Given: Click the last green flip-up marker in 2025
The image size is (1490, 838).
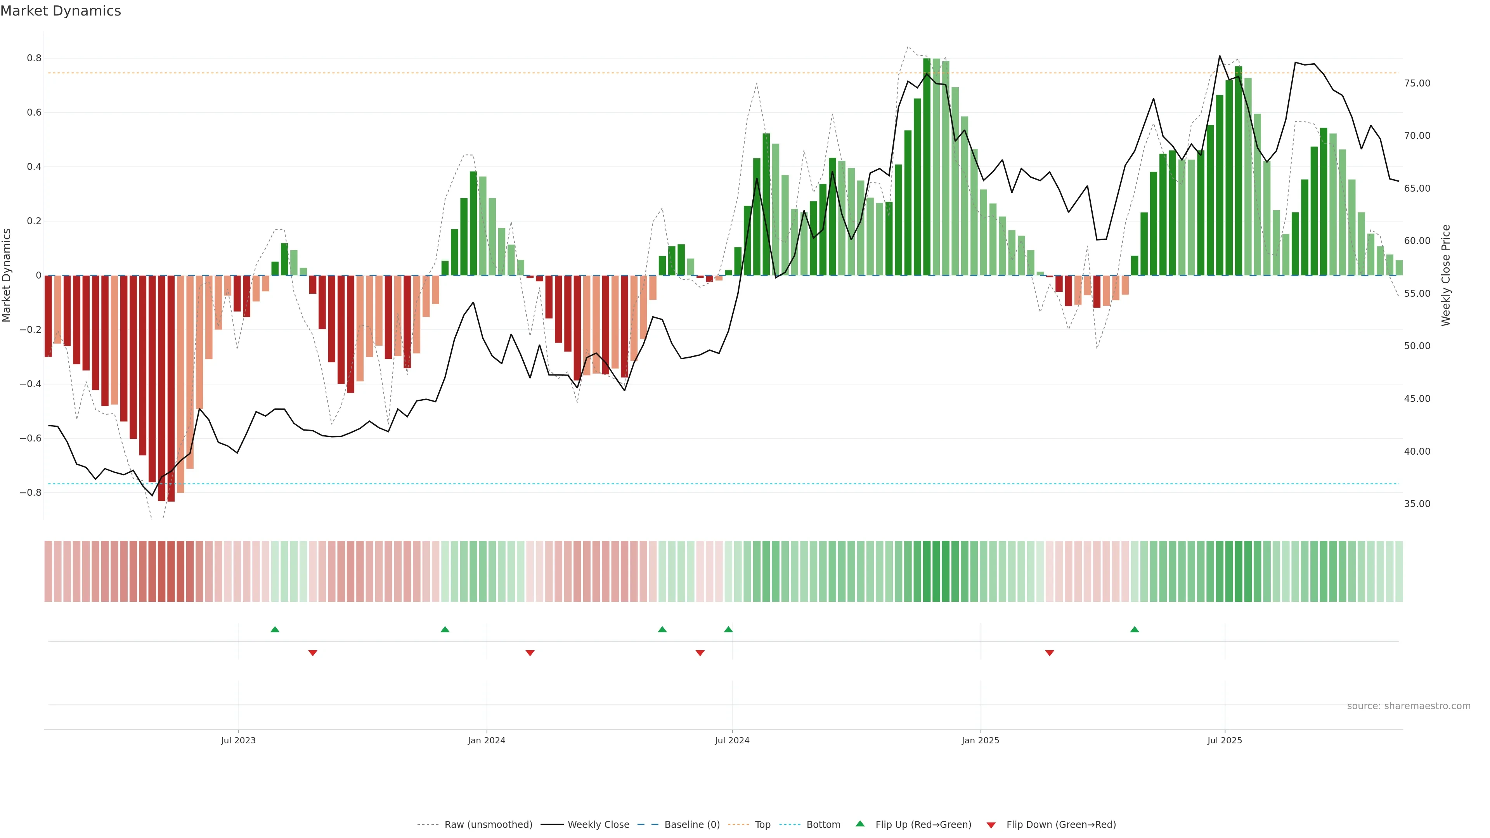Looking at the screenshot, I should pyautogui.click(x=1134, y=629).
